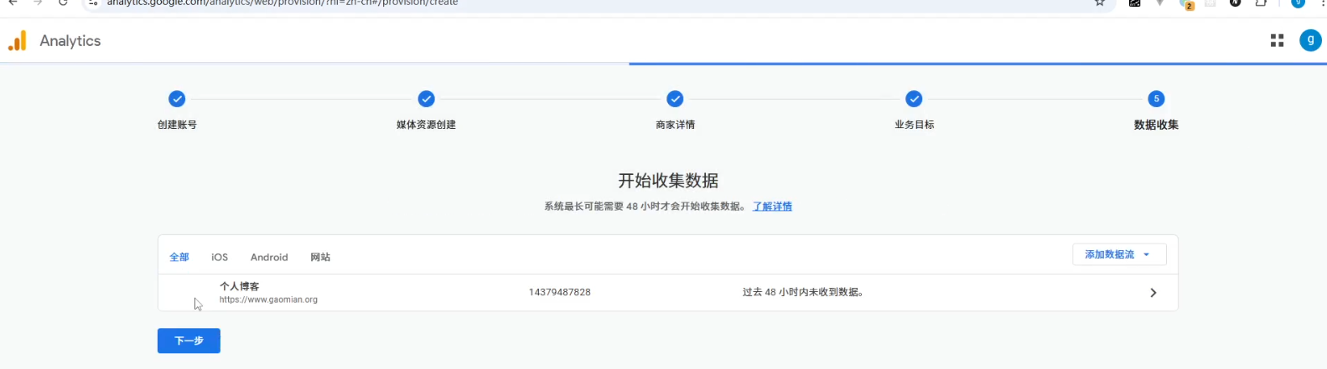Click step 5 数据收集 circle
Viewport: 1327px width, 369px height.
tap(1156, 99)
